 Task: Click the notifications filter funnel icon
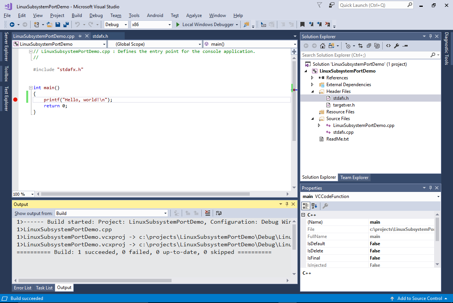coord(319,5)
